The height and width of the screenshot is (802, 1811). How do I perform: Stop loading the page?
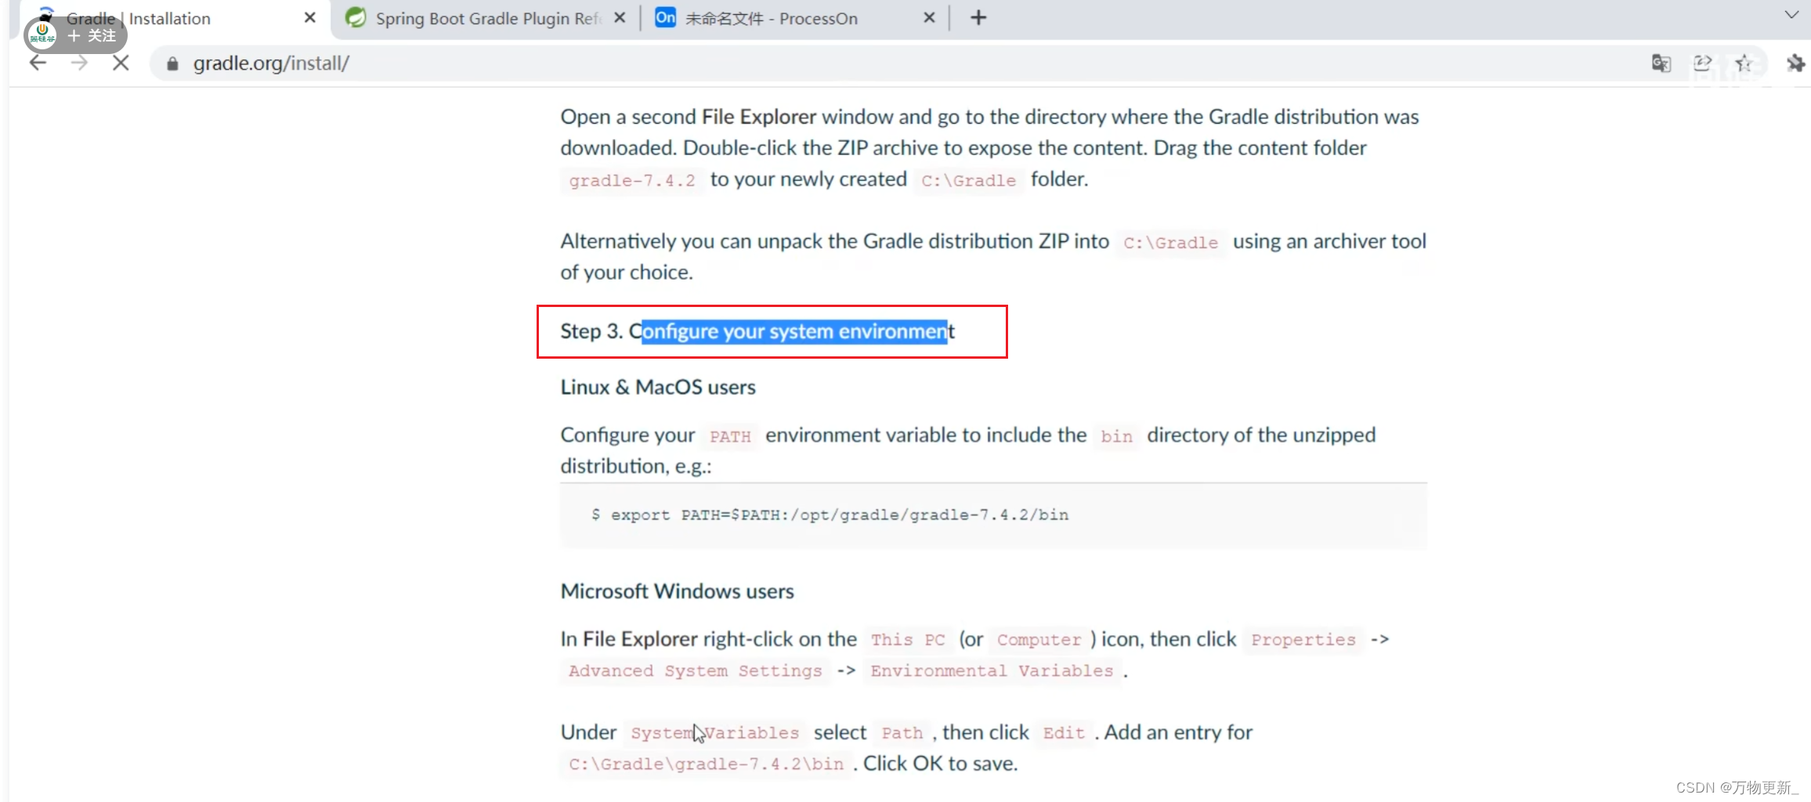121,63
